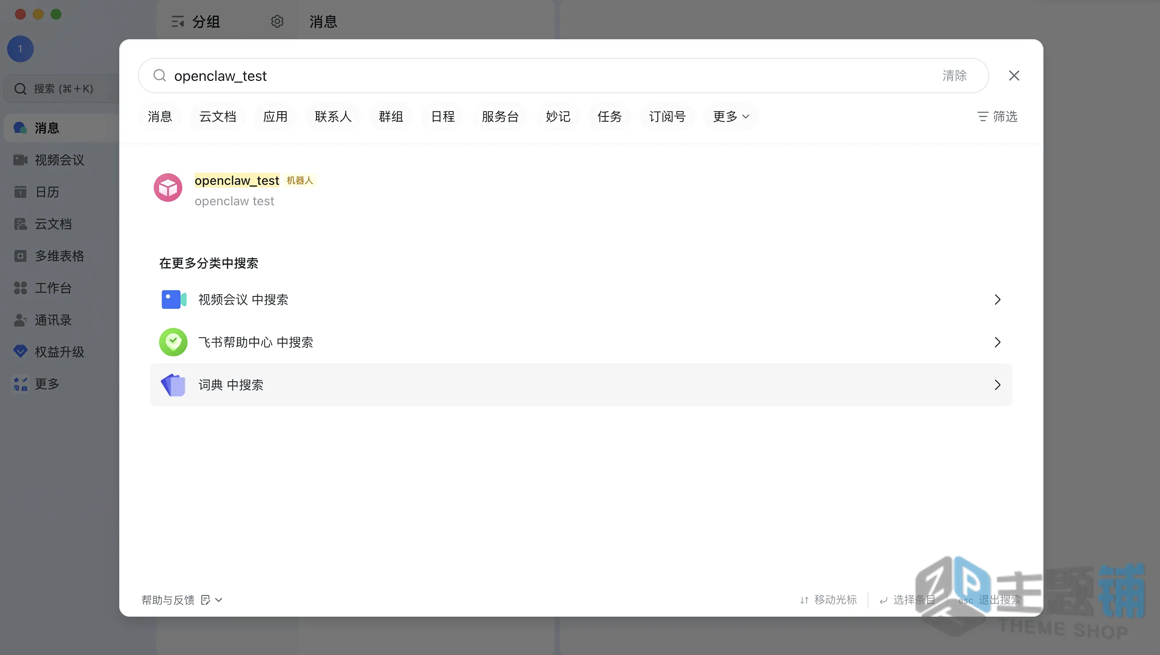Image resolution: width=1160 pixels, height=655 pixels.
Task: Open 消息 in the left sidebar
Action: point(61,128)
